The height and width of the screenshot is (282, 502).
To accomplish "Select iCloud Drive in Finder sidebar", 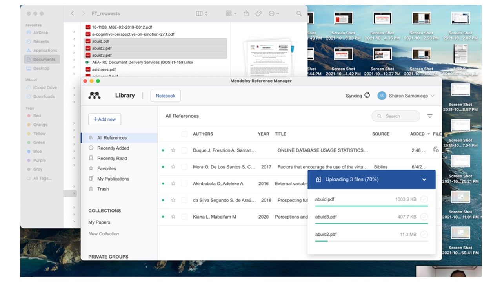I will (42, 87).
